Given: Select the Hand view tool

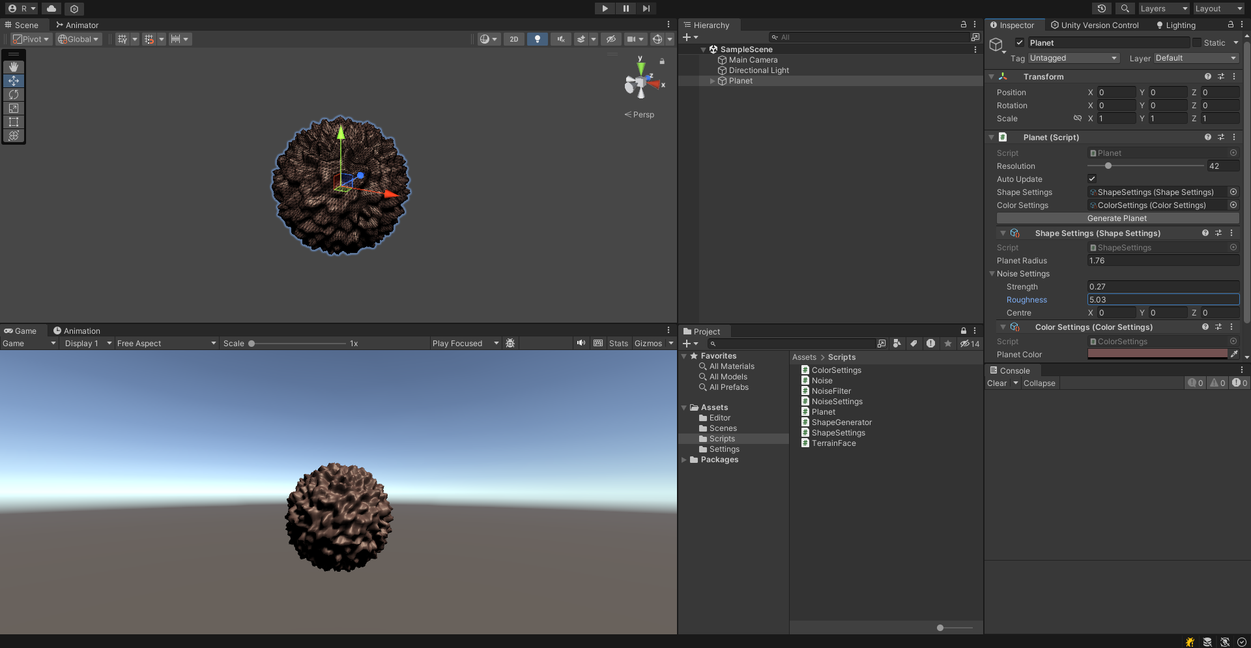Looking at the screenshot, I should click(x=14, y=67).
